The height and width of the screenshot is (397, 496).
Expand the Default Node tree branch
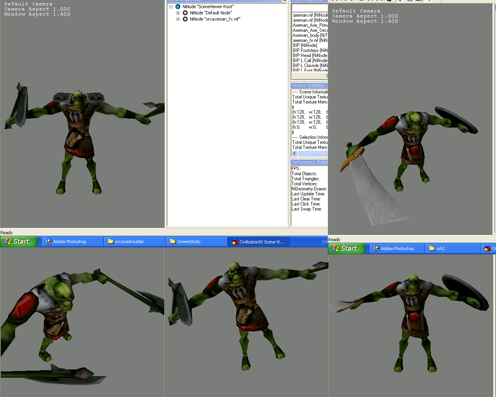[x=178, y=13]
